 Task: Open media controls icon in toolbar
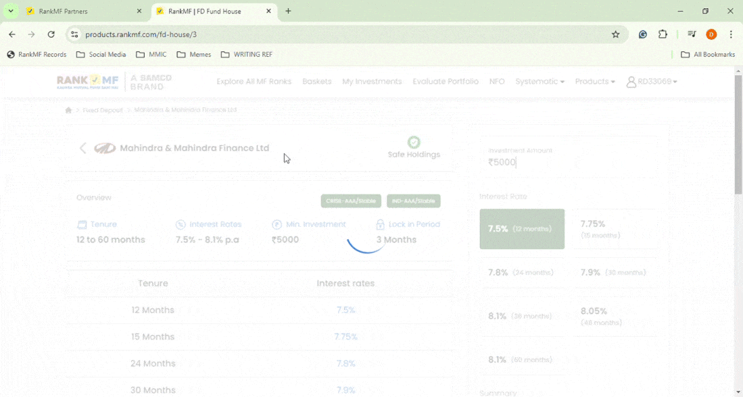pyautogui.click(x=692, y=34)
